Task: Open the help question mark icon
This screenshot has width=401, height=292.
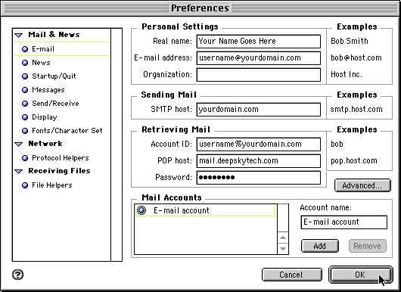Action: point(17,275)
